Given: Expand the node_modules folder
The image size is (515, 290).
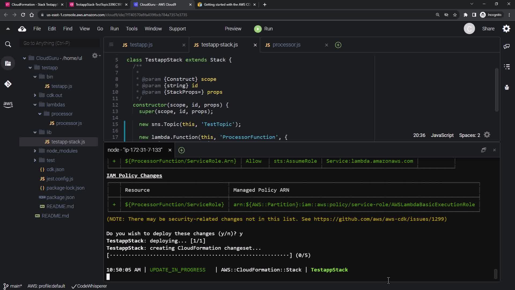Looking at the screenshot, I should pos(35,151).
